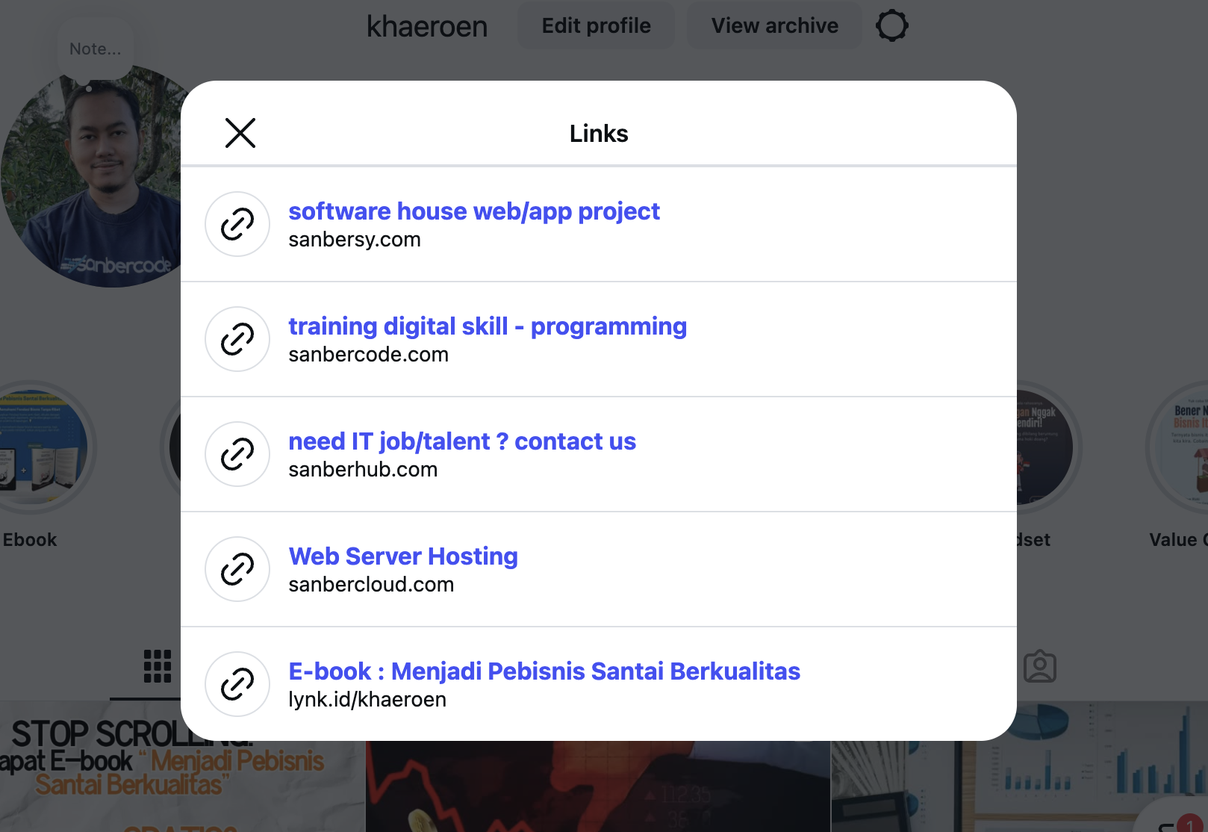The width and height of the screenshot is (1208, 832).
Task: Click the View archive button
Action: [x=774, y=26]
